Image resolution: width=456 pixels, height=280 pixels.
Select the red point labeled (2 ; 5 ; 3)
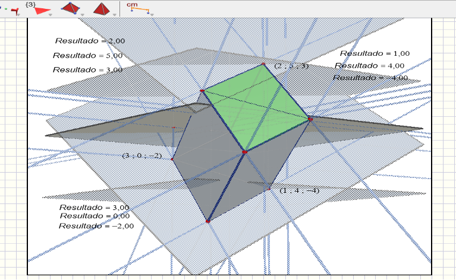click(x=263, y=64)
